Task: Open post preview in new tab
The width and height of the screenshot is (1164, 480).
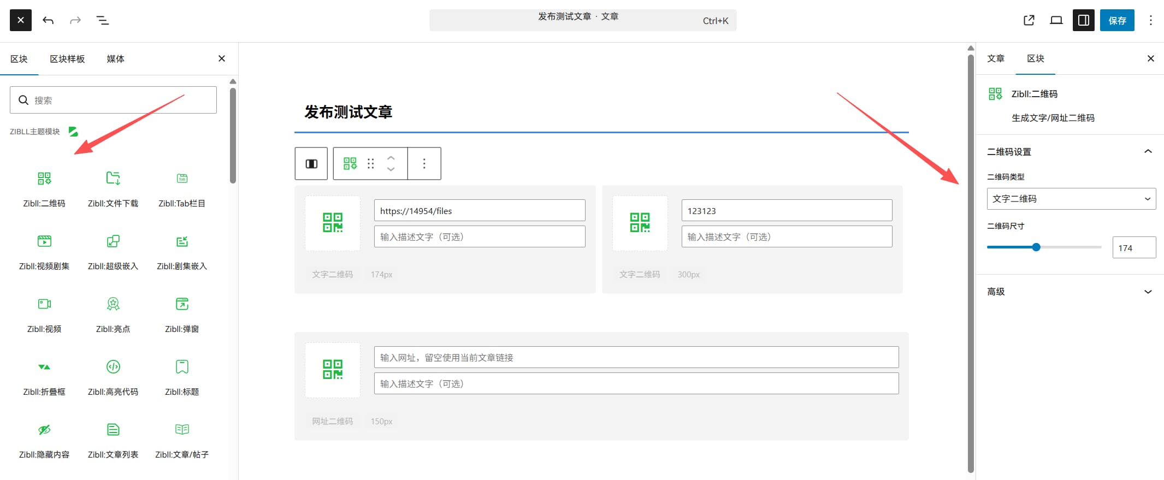Action: pyautogui.click(x=1029, y=20)
